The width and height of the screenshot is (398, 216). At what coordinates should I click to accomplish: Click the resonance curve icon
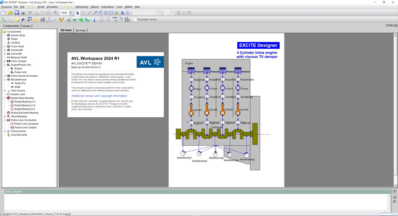(x=49, y=20)
